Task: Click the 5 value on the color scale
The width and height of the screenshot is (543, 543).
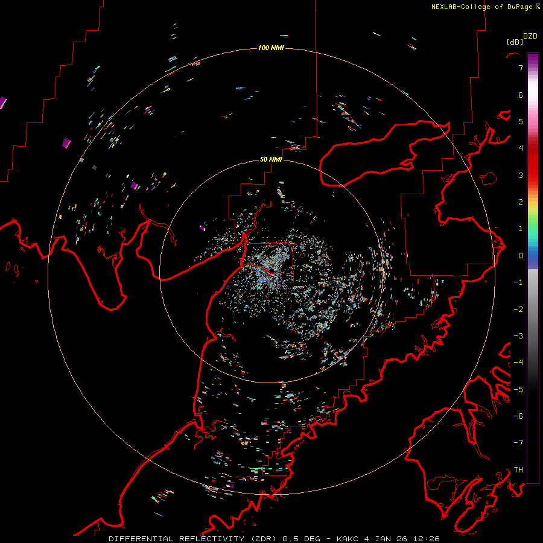Action: click(x=521, y=121)
